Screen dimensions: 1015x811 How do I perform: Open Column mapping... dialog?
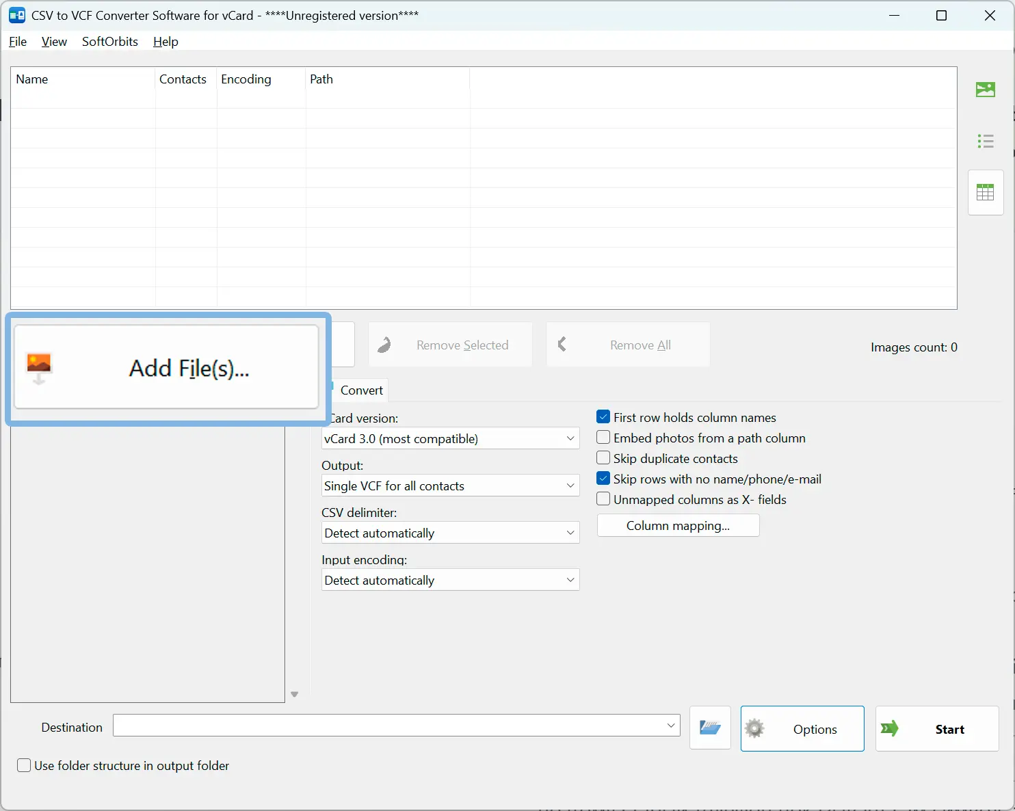point(678,526)
